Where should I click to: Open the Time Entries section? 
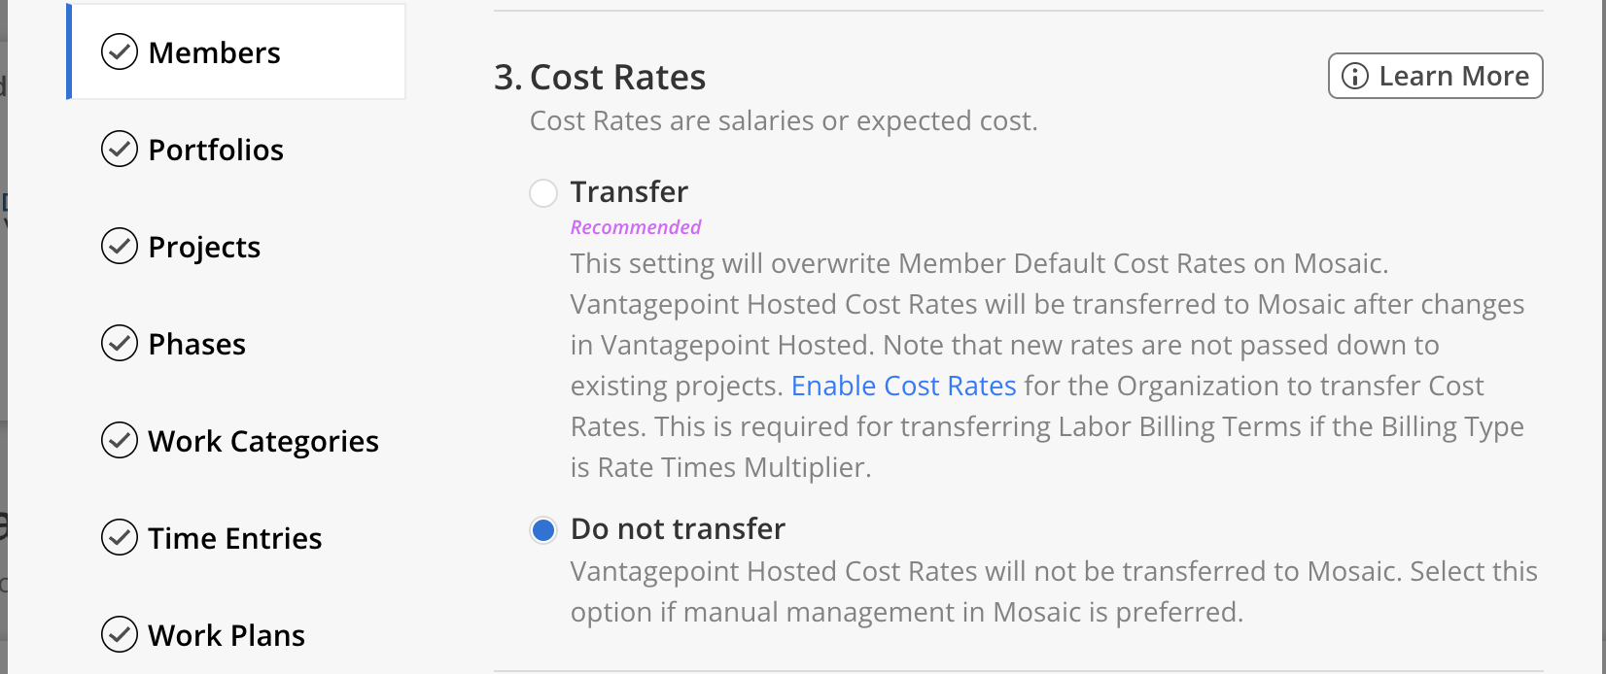pos(236,538)
